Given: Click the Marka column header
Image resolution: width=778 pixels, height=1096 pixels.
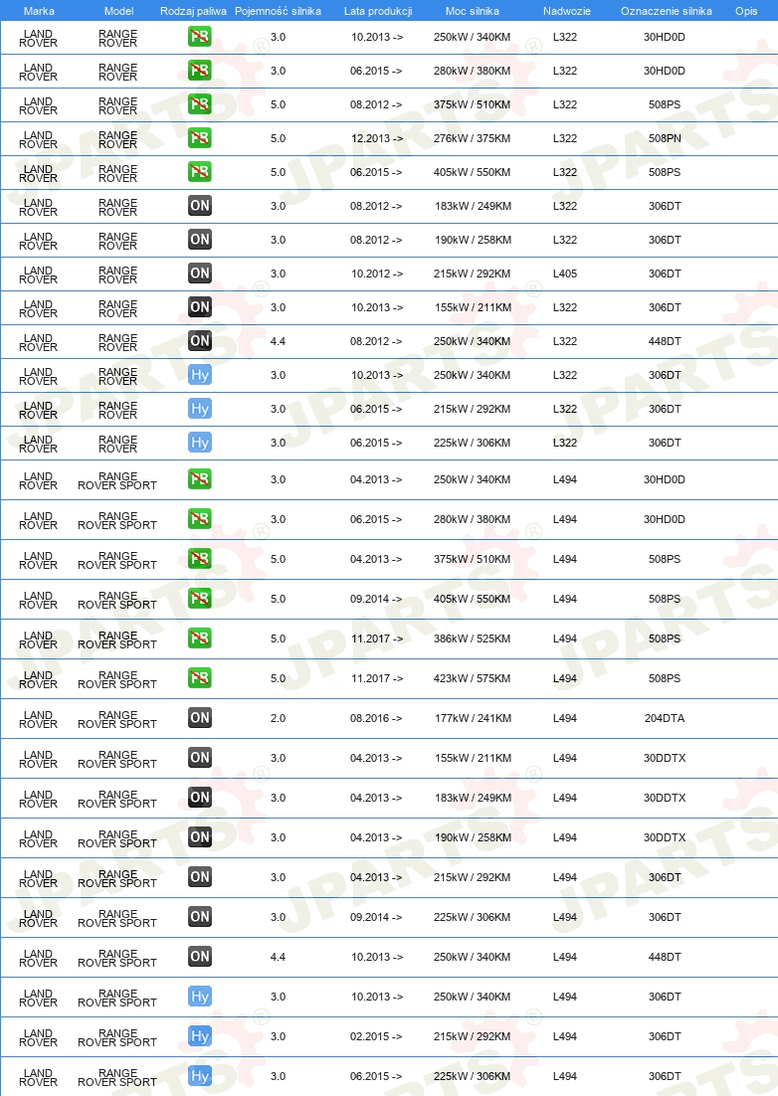Looking at the screenshot, I should pyautogui.click(x=39, y=11).
